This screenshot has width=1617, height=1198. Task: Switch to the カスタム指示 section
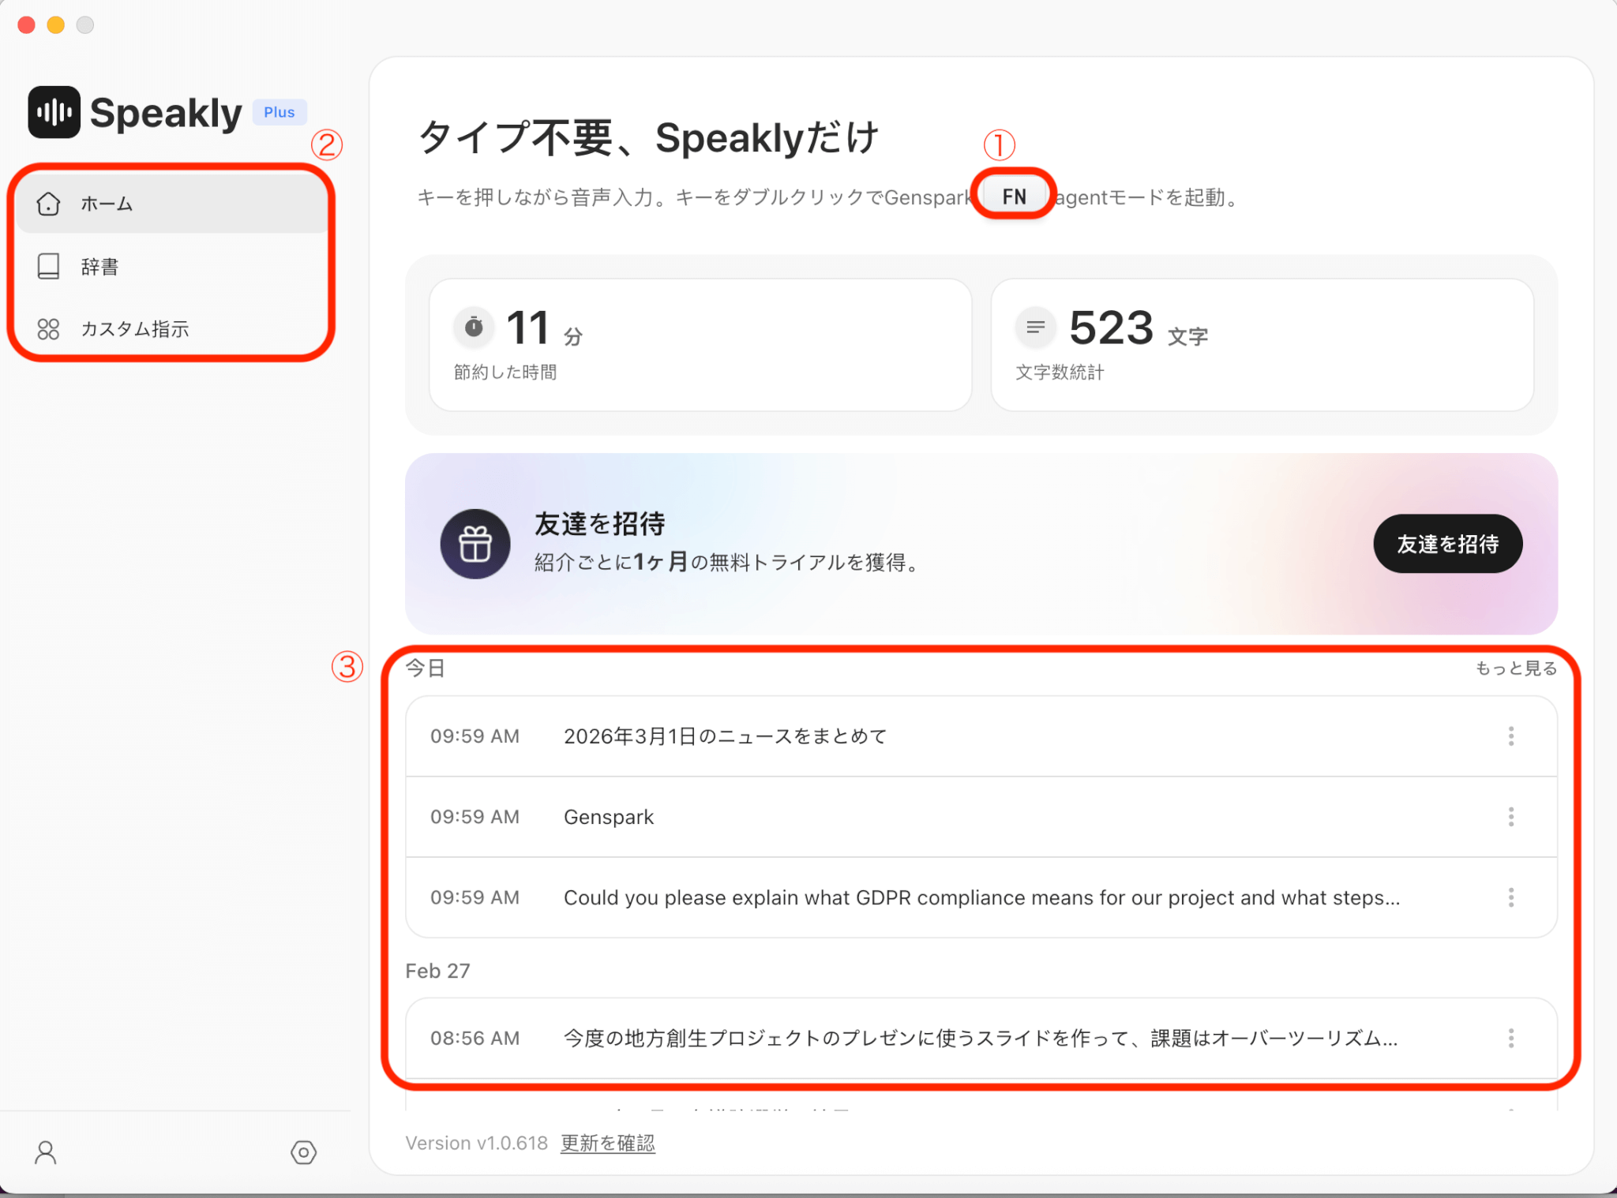coord(135,329)
